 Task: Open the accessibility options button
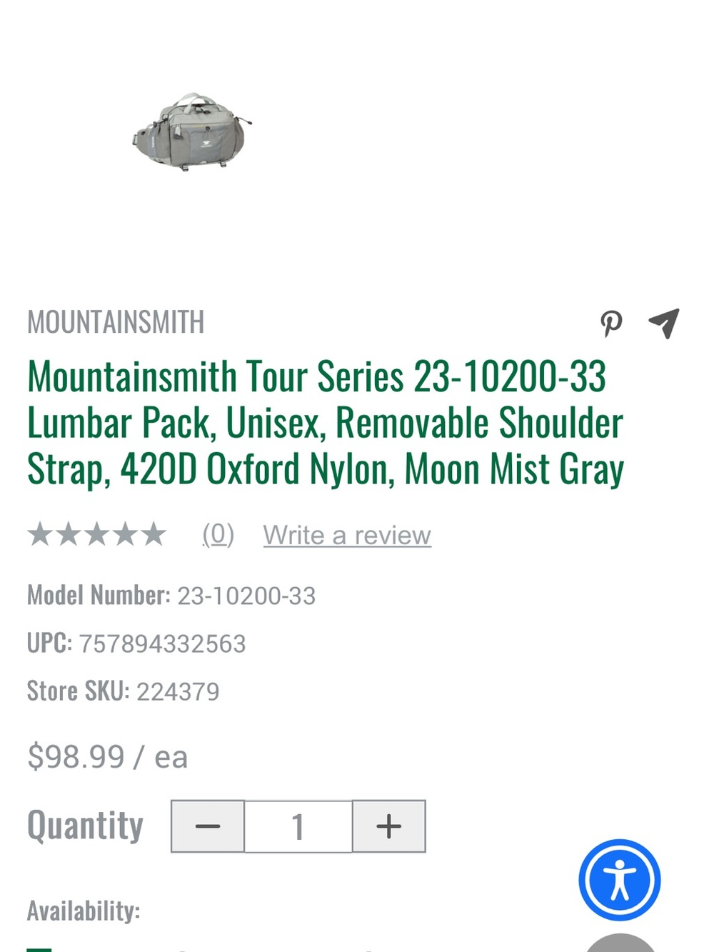(620, 880)
